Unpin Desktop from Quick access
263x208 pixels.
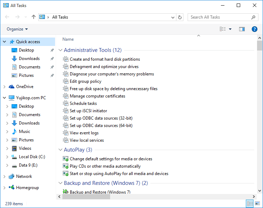click(x=52, y=50)
